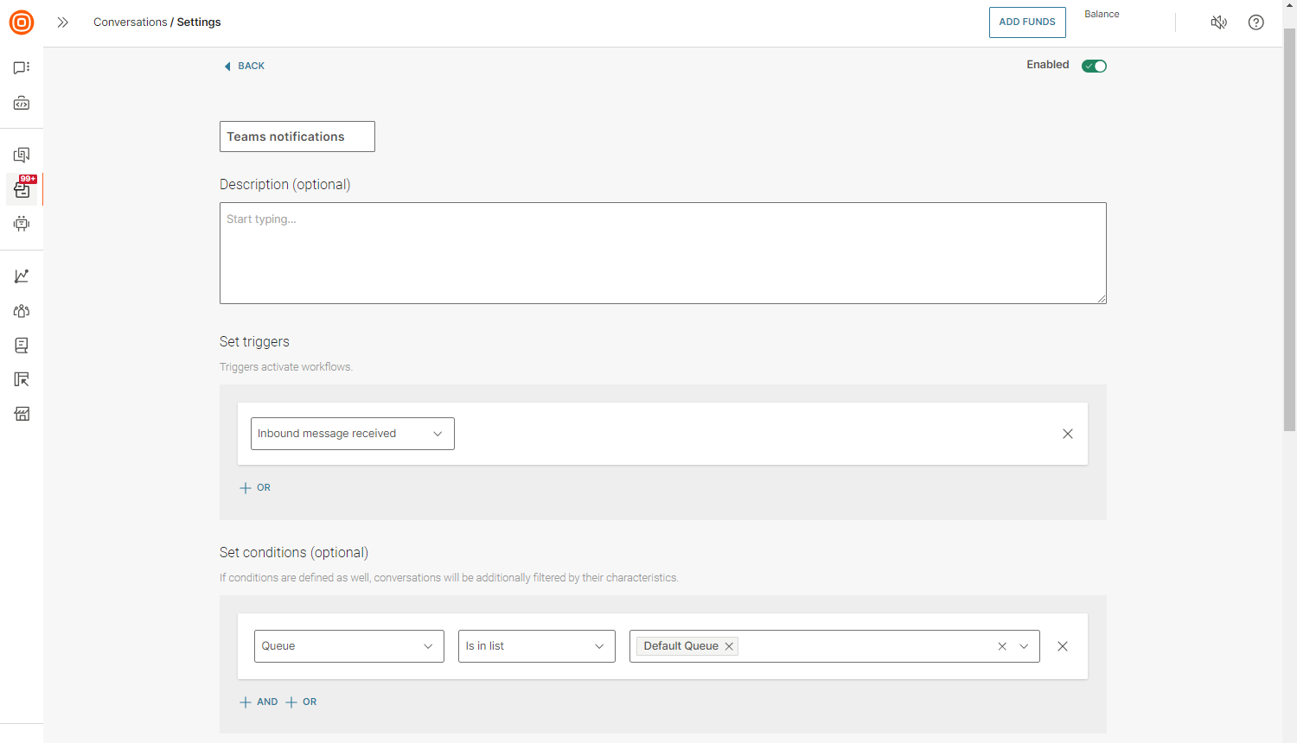Open the analytics chart icon
1297x743 pixels.
click(x=21, y=276)
